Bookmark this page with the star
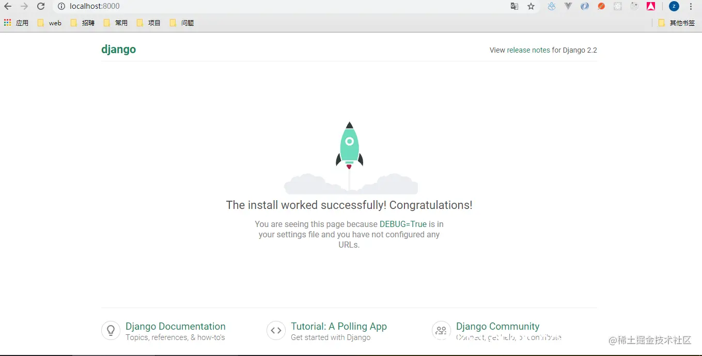 click(531, 6)
